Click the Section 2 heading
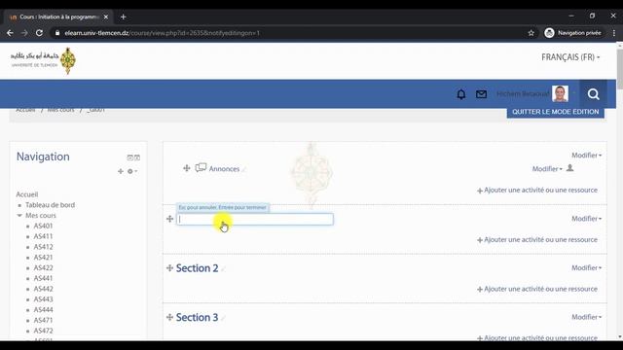Viewport: 623px width, 350px height. click(x=197, y=268)
